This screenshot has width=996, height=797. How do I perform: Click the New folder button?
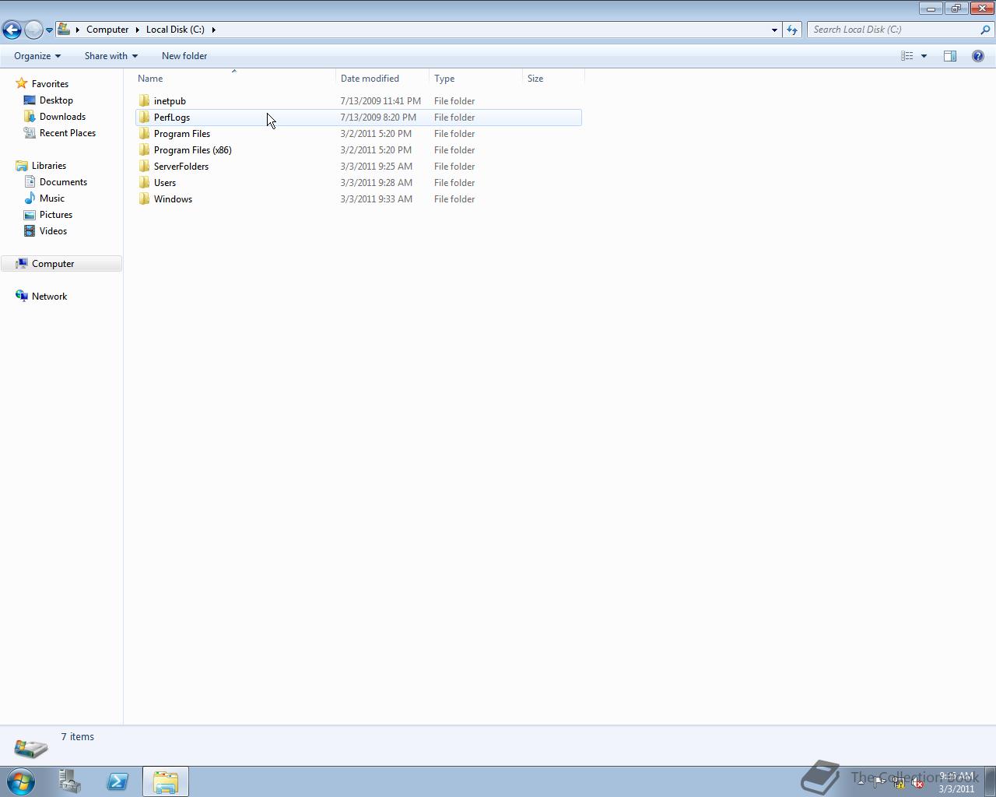pyautogui.click(x=184, y=56)
